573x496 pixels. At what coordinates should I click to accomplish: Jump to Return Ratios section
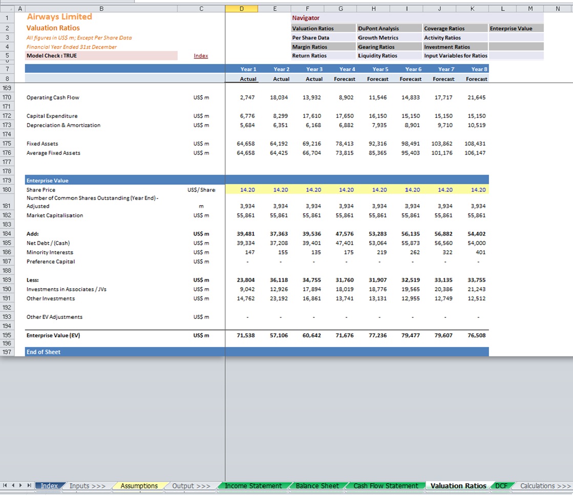coord(323,55)
